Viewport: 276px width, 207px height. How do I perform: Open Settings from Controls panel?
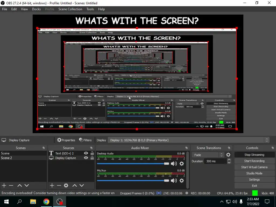[x=254, y=180]
